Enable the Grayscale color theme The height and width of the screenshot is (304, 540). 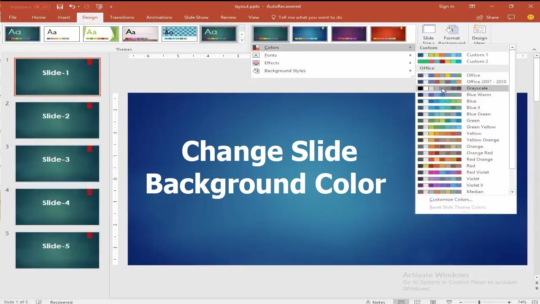tap(477, 88)
